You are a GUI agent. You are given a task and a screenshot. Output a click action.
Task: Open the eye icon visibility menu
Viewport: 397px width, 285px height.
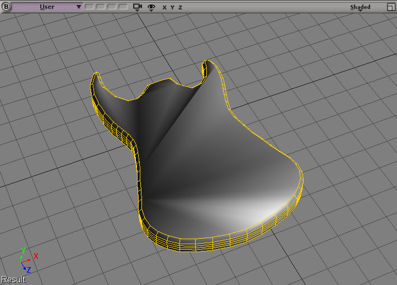[151, 7]
